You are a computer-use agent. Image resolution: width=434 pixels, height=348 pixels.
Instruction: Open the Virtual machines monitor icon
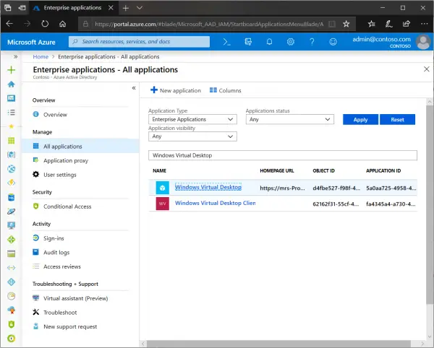12,226
